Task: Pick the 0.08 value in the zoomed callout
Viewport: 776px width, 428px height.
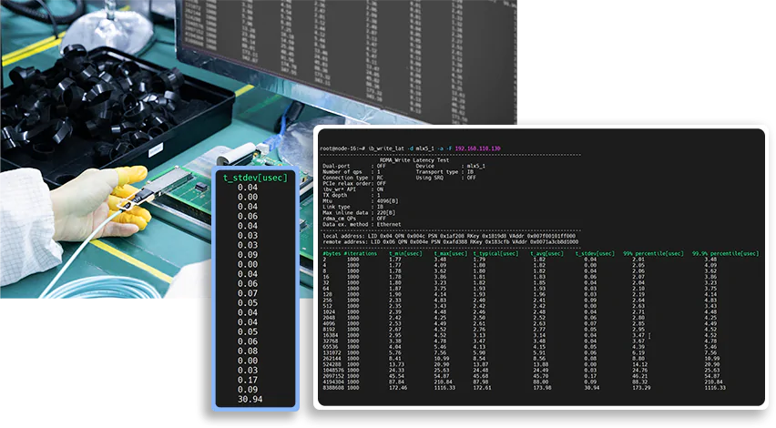Action: click(248, 351)
